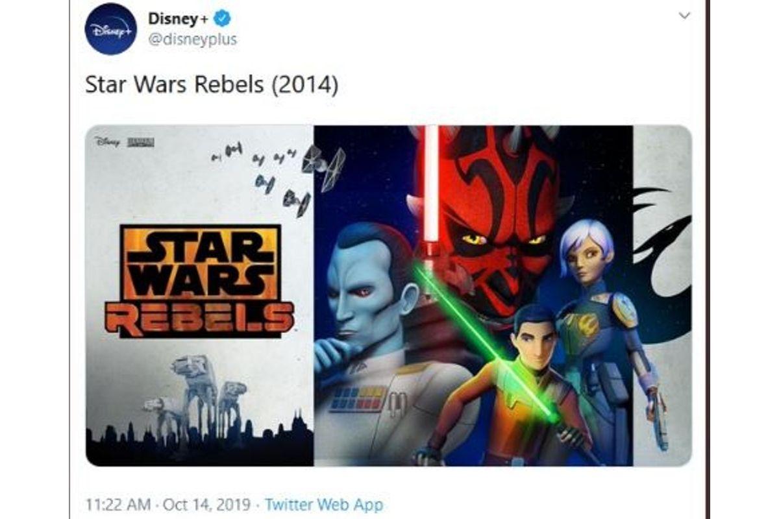Image resolution: width=779 pixels, height=519 pixels.
Task: Click the Star Wars Rebels logo in the image
Action: 200,282
